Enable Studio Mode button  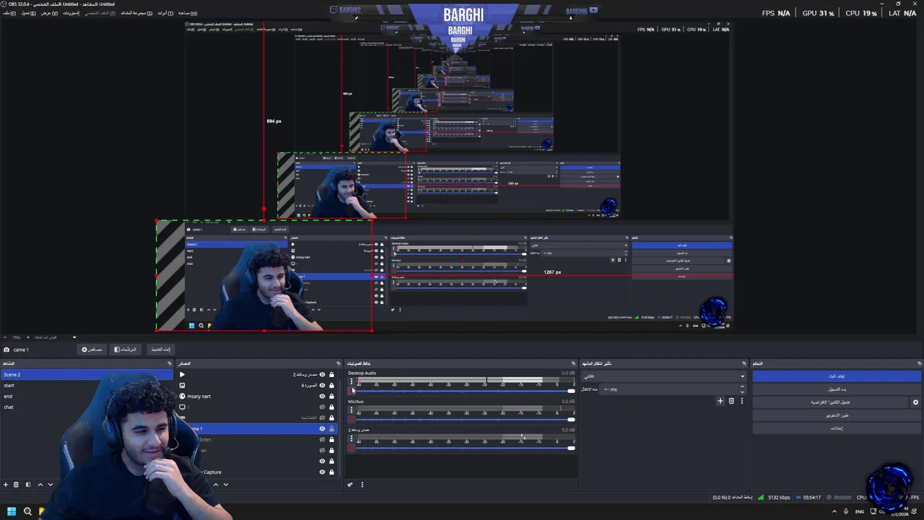tap(837, 415)
